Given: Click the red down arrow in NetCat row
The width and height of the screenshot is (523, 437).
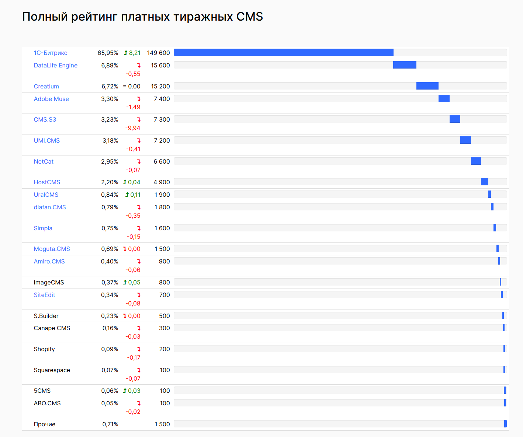Looking at the screenshot, I should pyautogui.click(x=139, y=162).
